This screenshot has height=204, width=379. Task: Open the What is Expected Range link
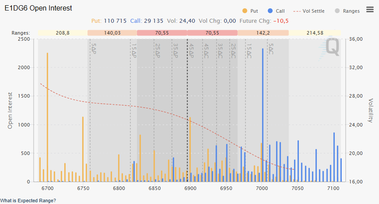tap(28, 200)
